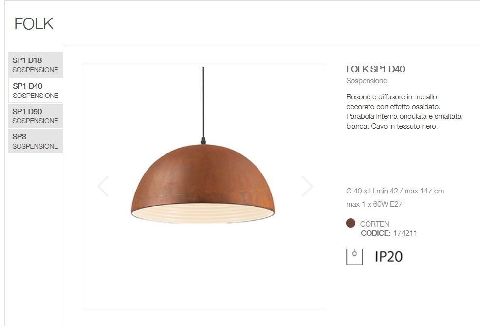Switch to the SP3 Sospensione tab
Image resolution: width=480 pixels, height=326 pixels.
click(36, 141)
